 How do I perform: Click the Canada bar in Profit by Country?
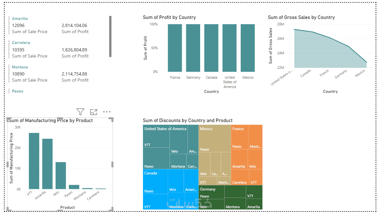click(211, 48)
